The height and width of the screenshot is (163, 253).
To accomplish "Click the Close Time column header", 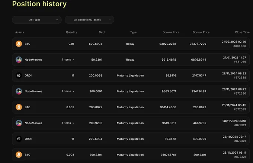I will pyautogui.click(x=242, y=32).
